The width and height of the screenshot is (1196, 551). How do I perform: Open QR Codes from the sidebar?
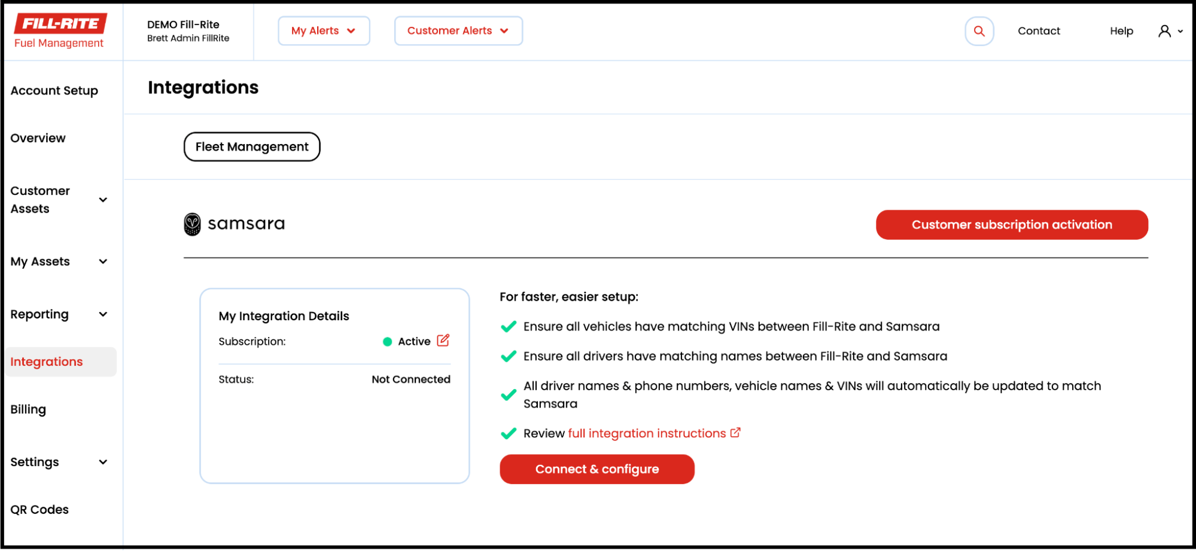point(39,510)
